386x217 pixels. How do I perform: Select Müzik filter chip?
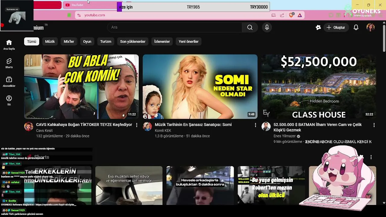(x=50, y=42)
